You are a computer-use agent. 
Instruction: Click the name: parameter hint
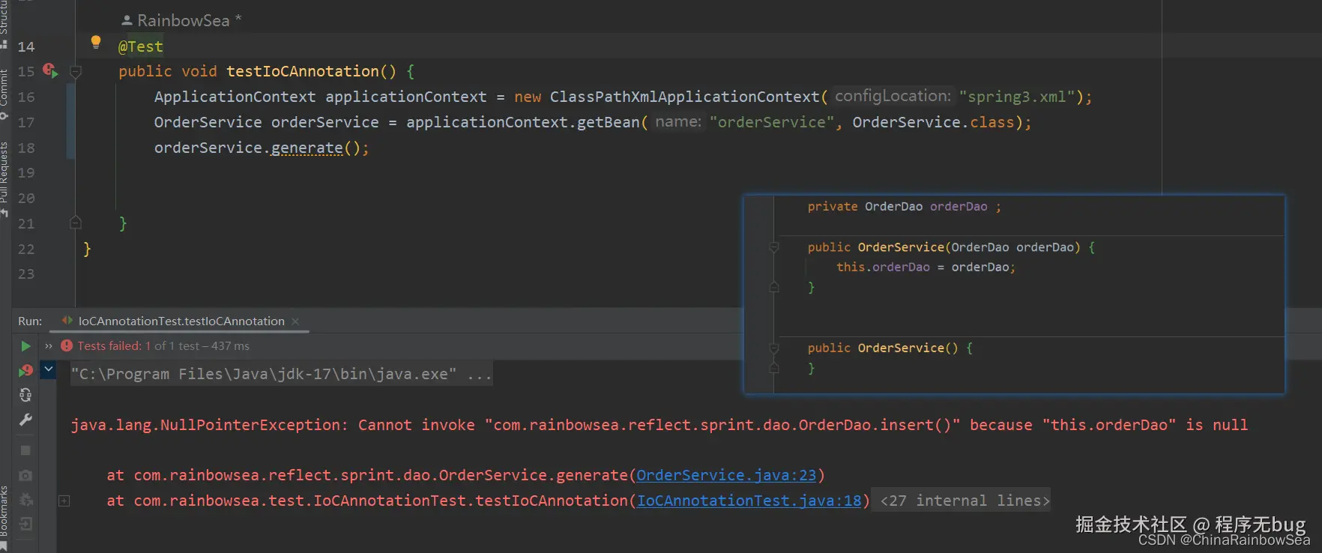(x=678, y=121)
